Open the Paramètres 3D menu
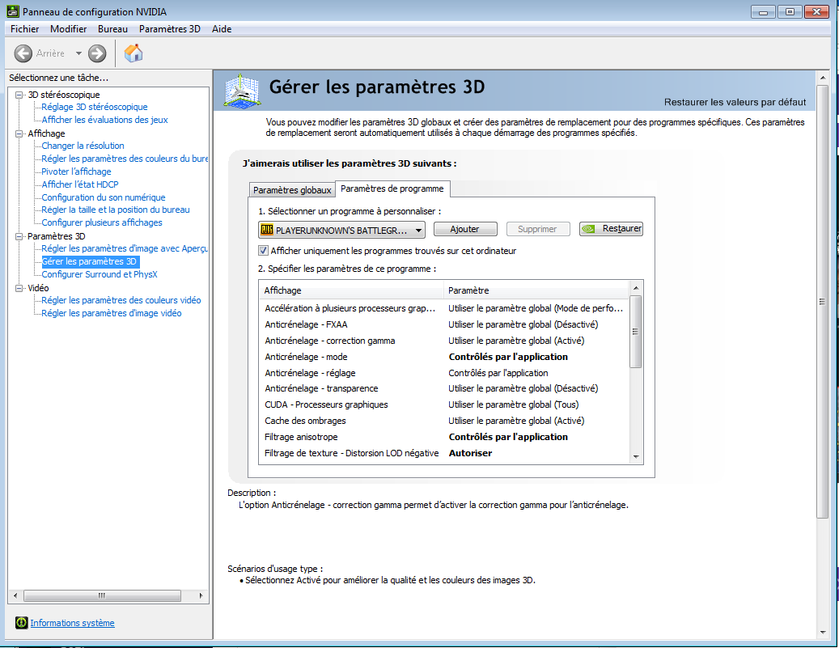This screenshot has height=648, width=839. point(169,29)
